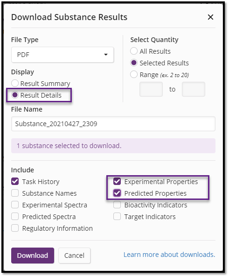
Task: Open the Learn more about downloads link
Action: click(169, 255)
